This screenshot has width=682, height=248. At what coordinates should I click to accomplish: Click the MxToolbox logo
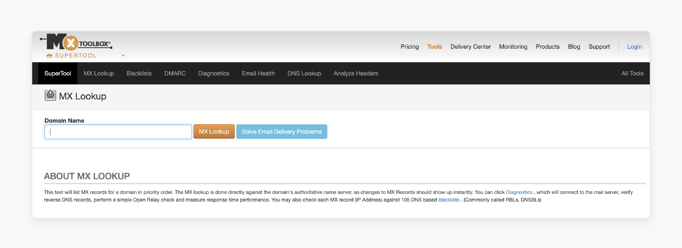click(x=76, y=42)
